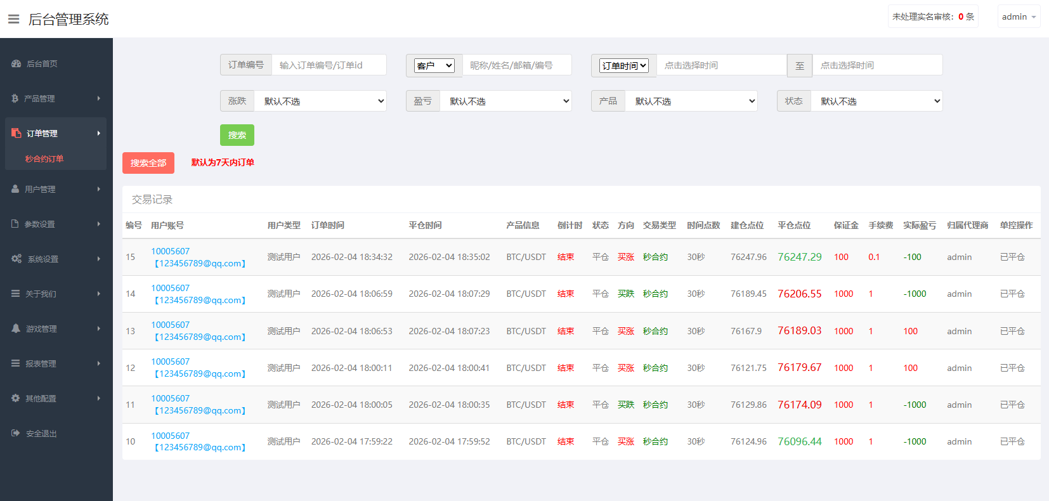Viewport: 1049px width, 501px height.
Task: Click the bitcoin icon beside 产品管理
Action: pyautogui.click(x=15, y=98)
